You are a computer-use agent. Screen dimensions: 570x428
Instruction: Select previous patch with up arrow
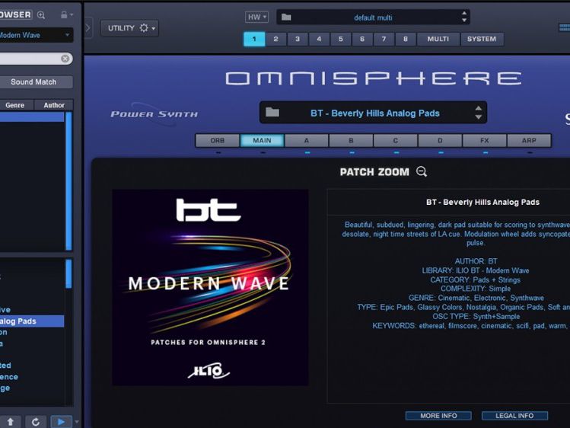click(479, 108)
